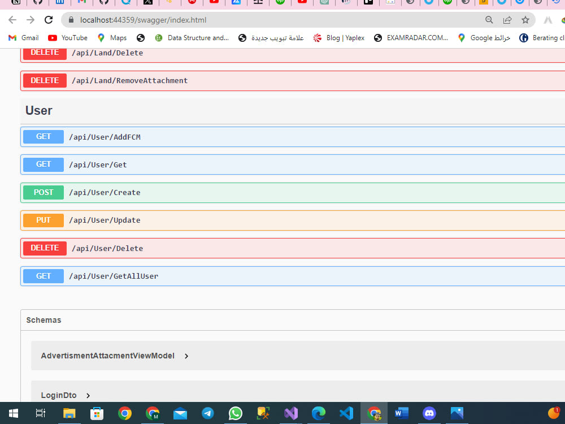Launch Visual Studio Code from the taskbar
This screenshot has height=424, width=565.
point(346,413)
